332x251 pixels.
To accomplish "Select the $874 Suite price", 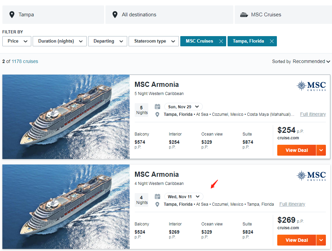I will tap(248, 142).
